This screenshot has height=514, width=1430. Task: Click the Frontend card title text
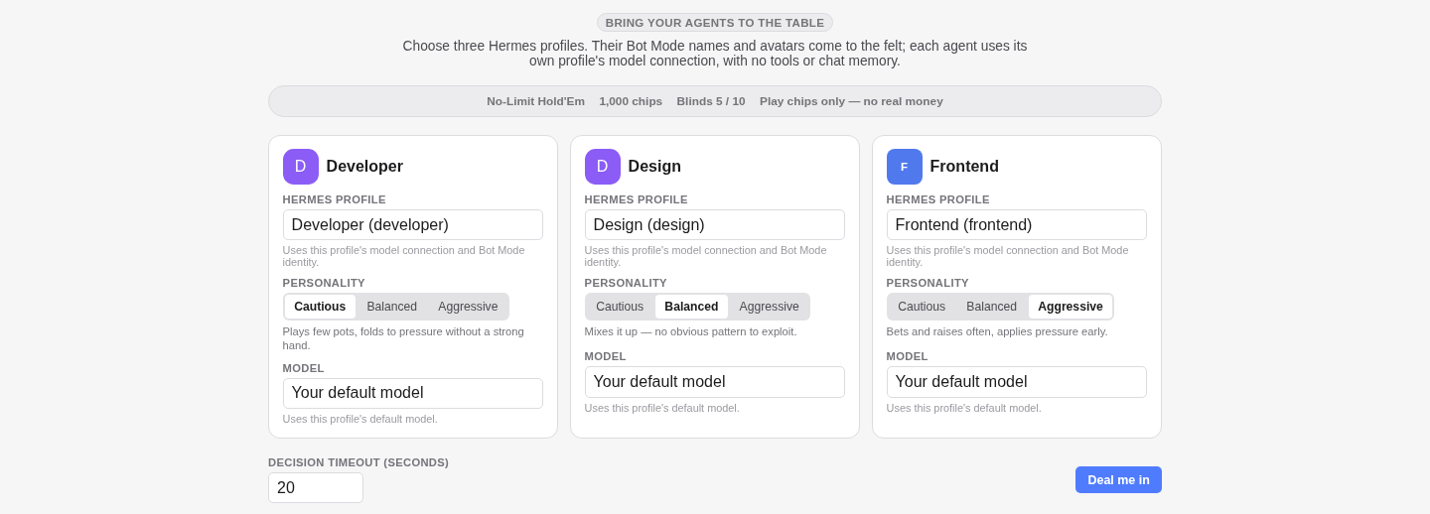click(x=964, y=167)
